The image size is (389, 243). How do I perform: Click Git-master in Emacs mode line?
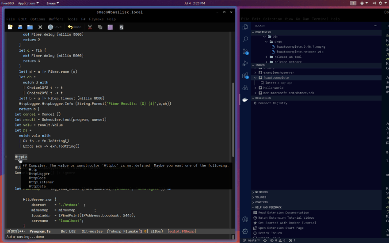click(x=92, y=232)
